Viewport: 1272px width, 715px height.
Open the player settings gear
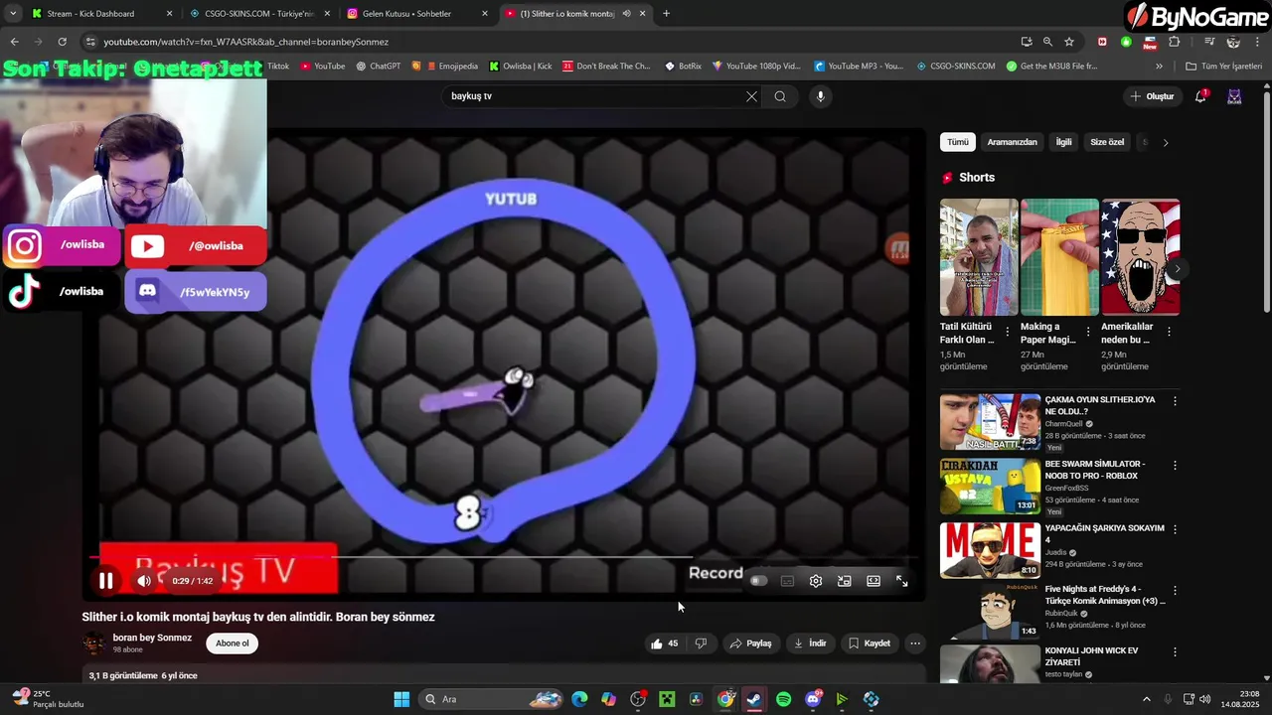click(x=816, y=581)
